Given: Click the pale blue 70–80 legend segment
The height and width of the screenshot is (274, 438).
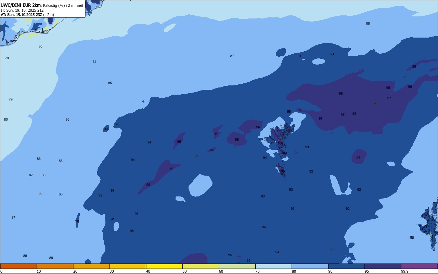Looking at the screenshot, I should [273, 266].
